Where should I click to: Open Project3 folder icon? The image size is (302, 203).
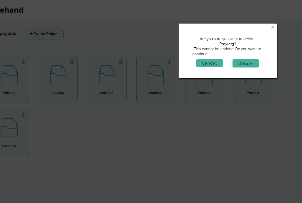tap(10, 75)
